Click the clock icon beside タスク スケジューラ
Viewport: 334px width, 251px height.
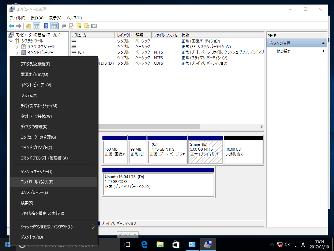[23, 47]
